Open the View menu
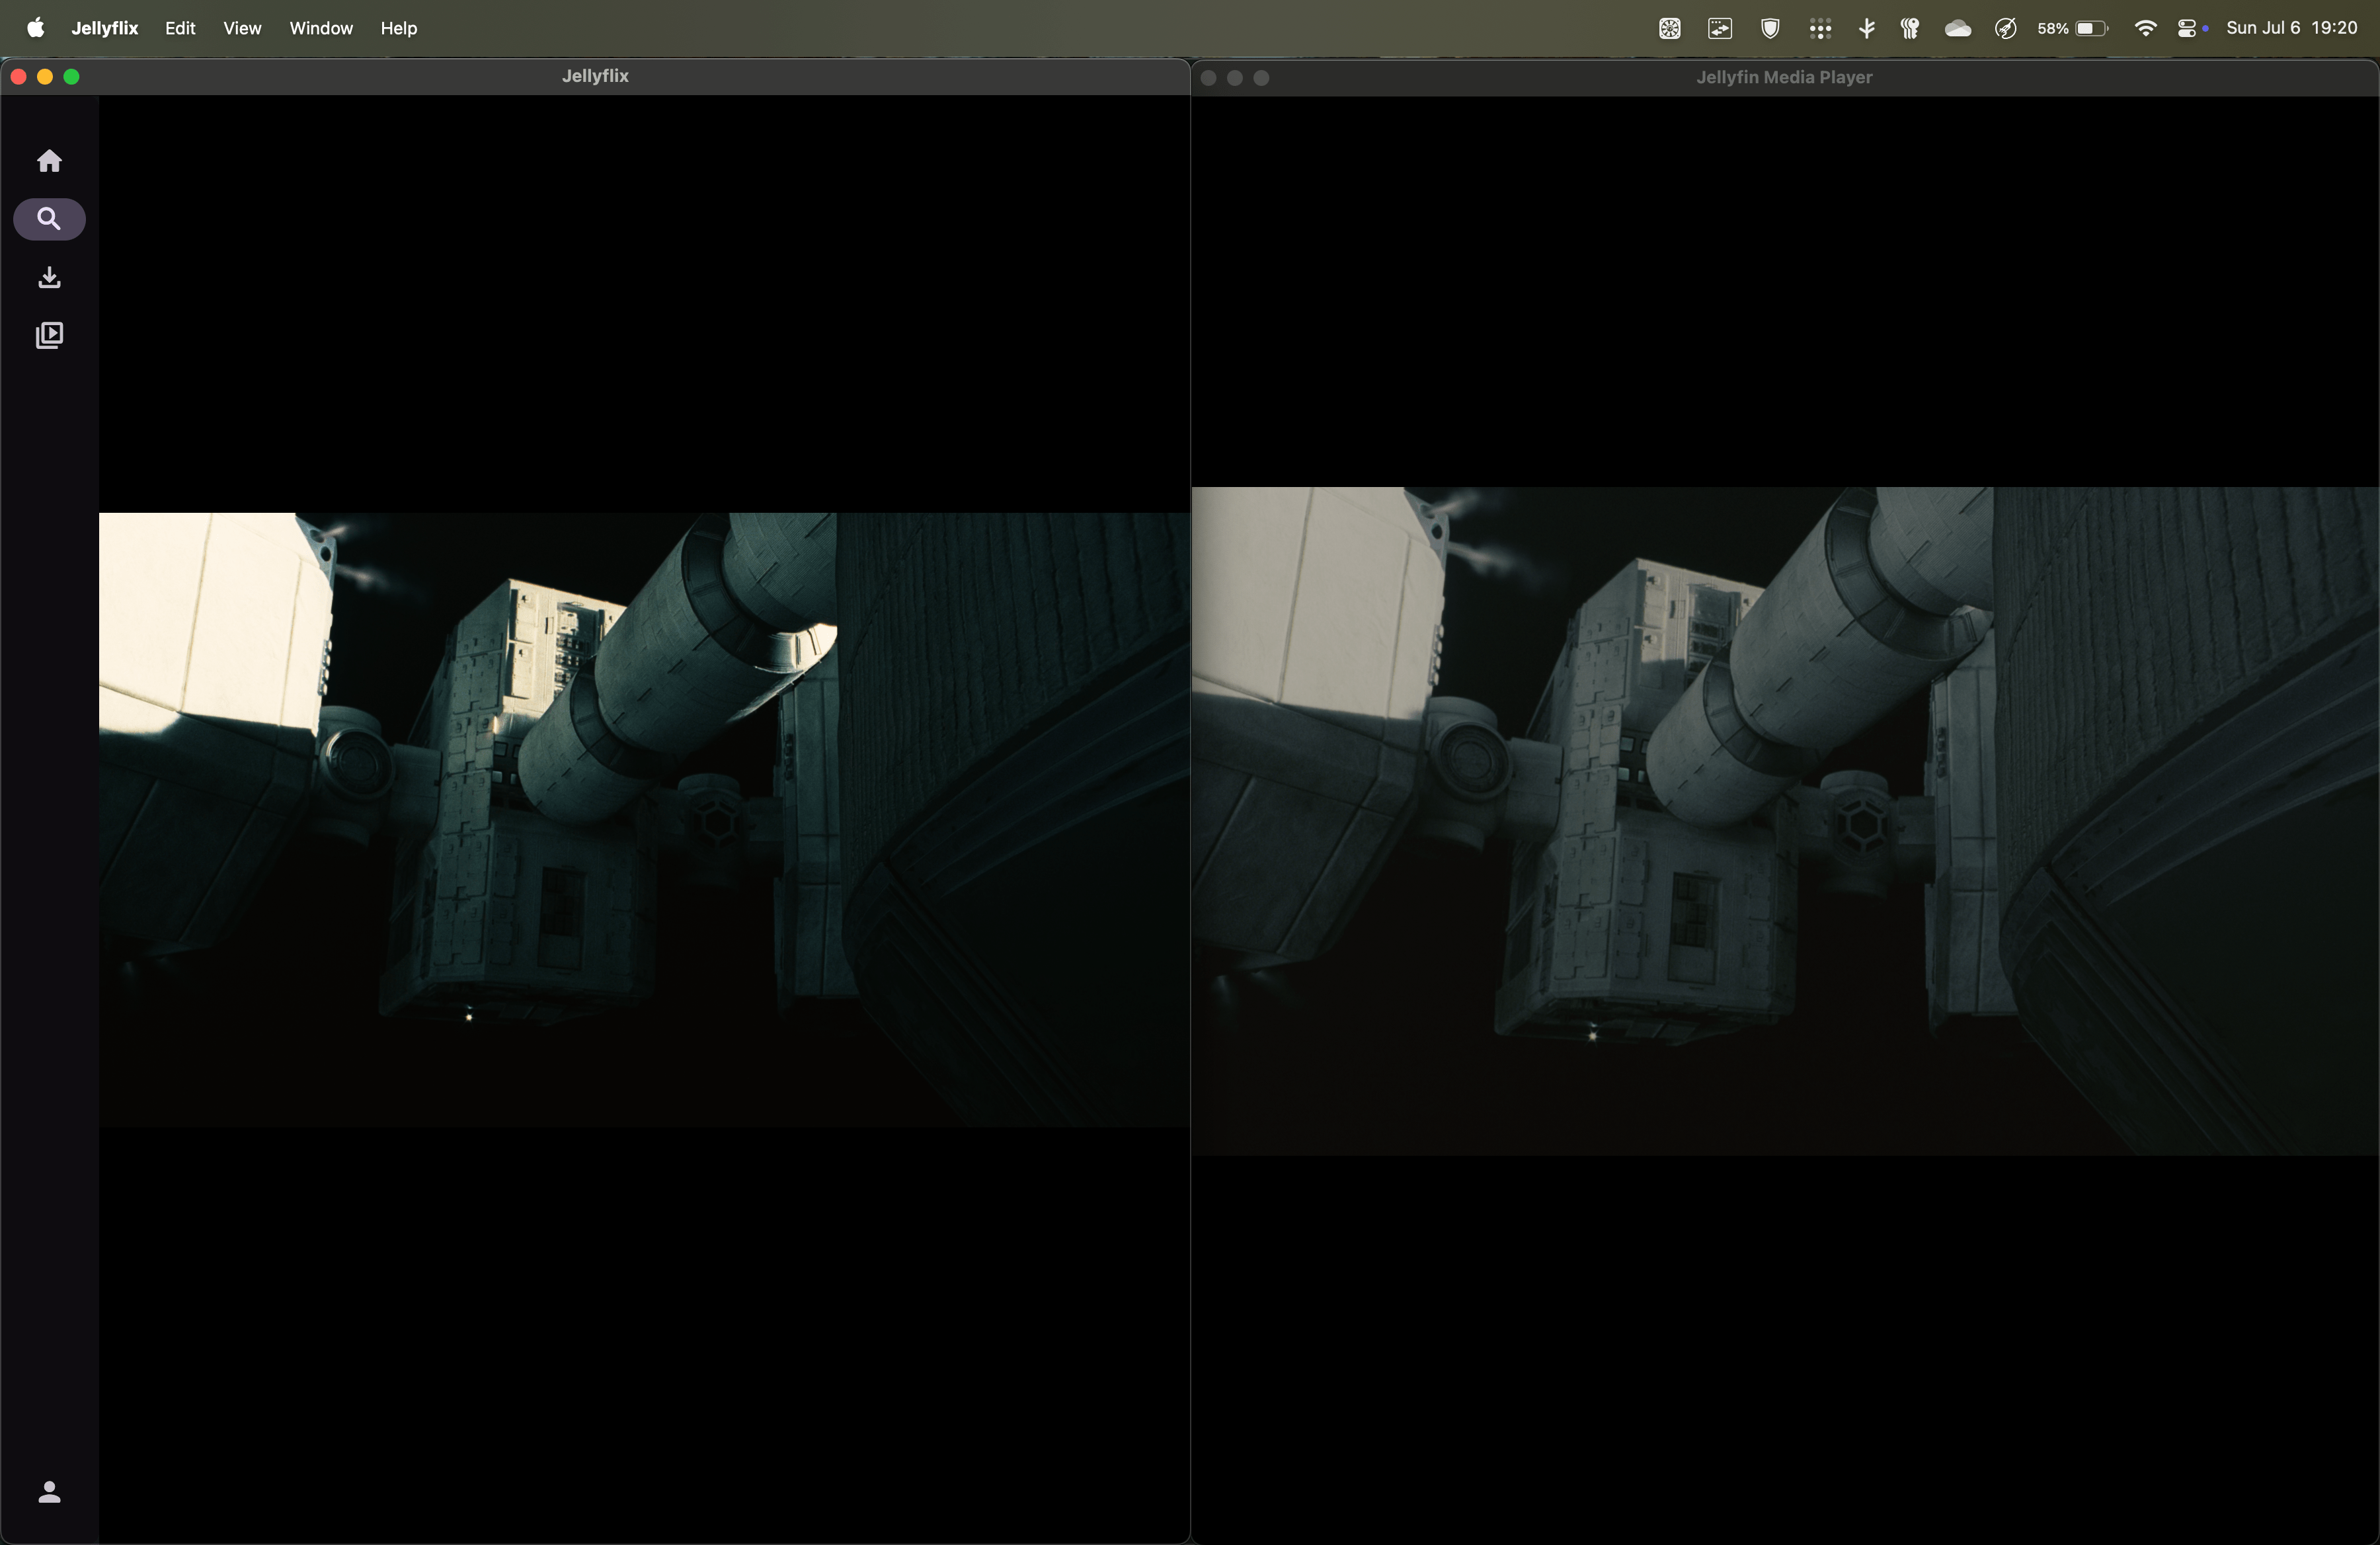The width and height of the screenshot is (2380, 1545). (x=242, y=28)
